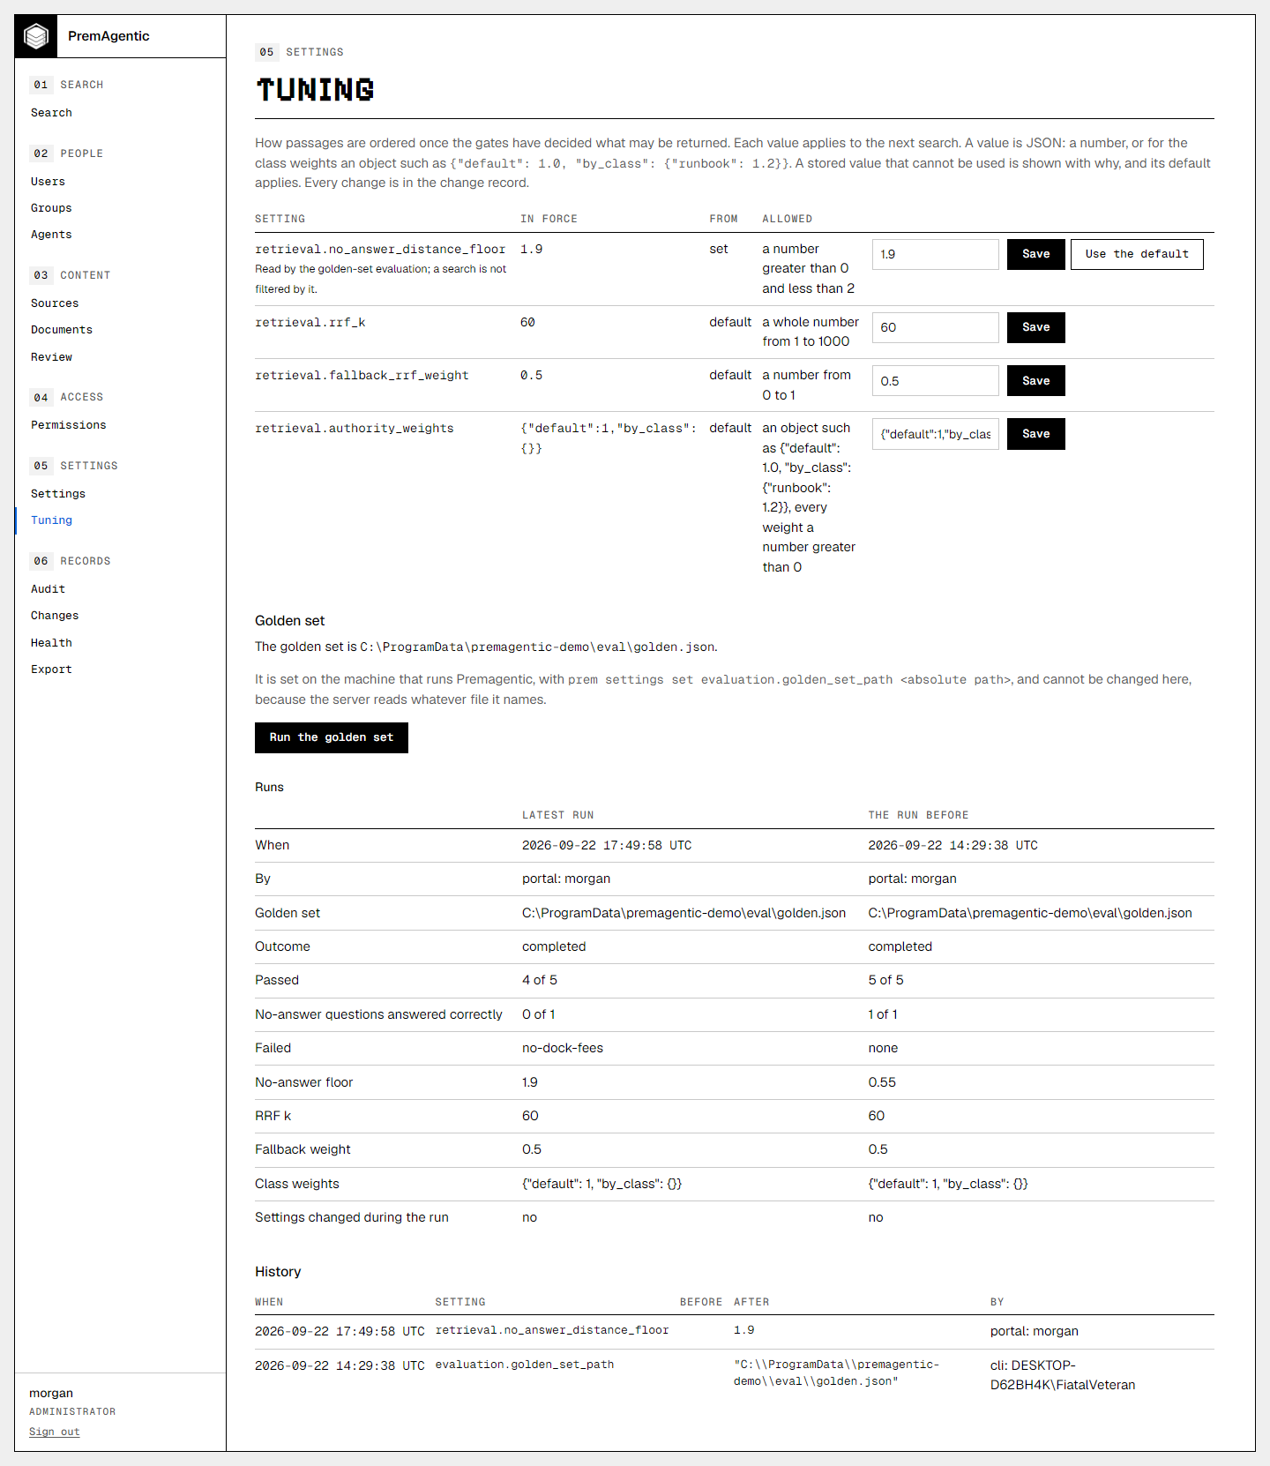Go to Documents page
This screenshot has width=1270, height=1466.
62,330
